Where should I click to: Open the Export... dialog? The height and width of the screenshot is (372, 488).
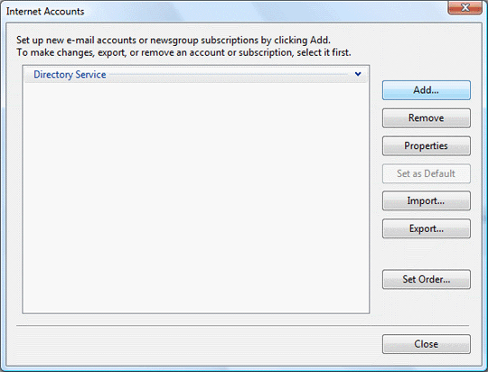click(426, 228)
